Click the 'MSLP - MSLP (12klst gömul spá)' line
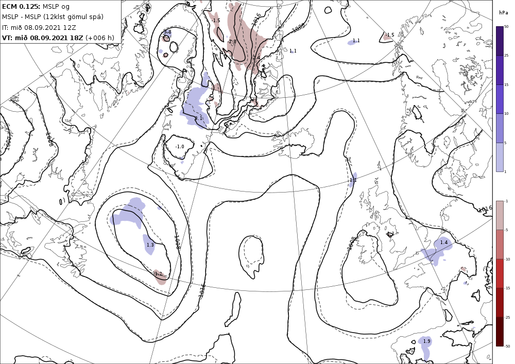515x364 pixels. (x=53, y=17)
